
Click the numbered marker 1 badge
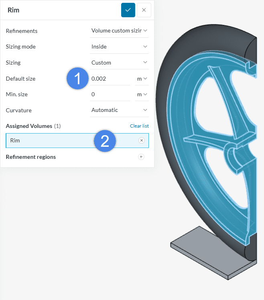(78, 79)
